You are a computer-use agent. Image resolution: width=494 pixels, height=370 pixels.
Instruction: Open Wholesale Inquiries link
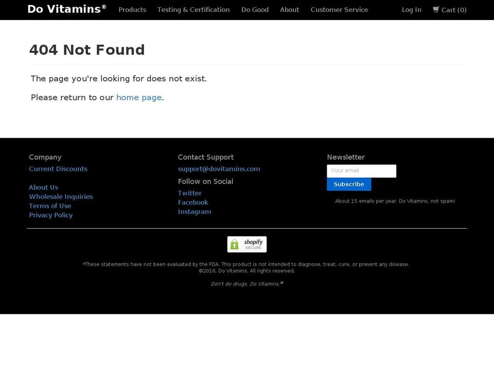(61, 197)
